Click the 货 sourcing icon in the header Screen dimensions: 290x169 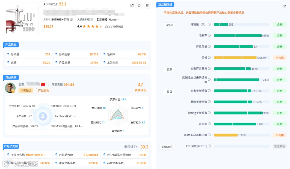(x=147, y=5)
